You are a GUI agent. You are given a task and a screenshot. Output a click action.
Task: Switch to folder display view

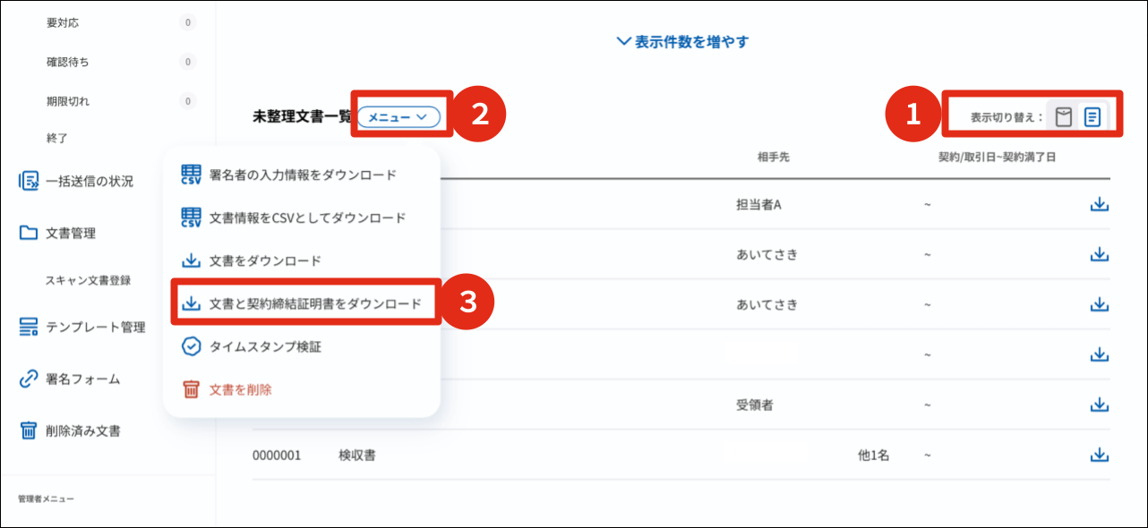[1064, 117]
